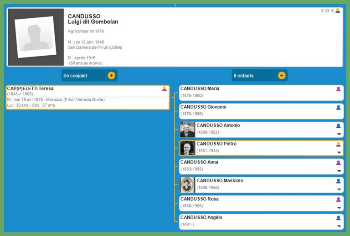Click Luigi's placeholder profile photo

[x=36, y=37]
